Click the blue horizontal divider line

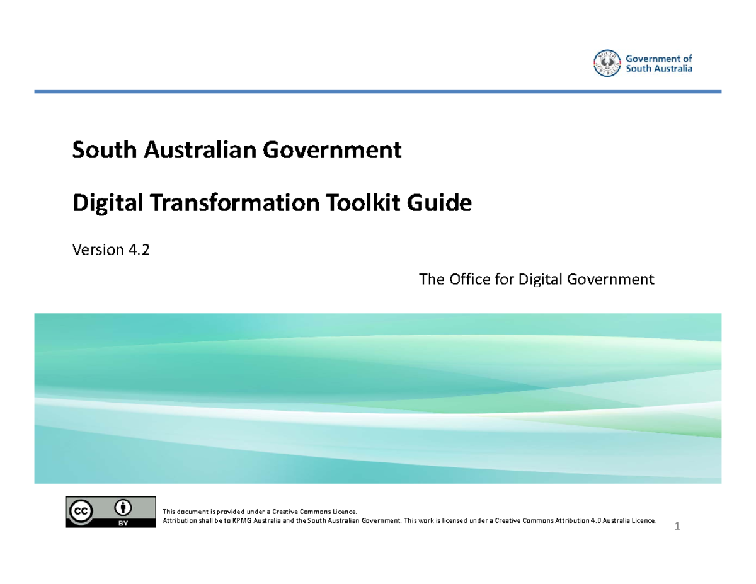[x=378, y=91]
